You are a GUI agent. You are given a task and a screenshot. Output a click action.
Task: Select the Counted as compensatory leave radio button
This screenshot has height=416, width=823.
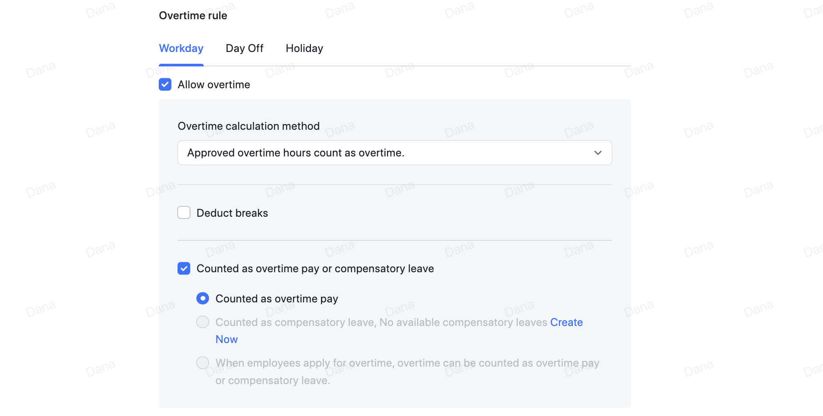(x=203, y=322)
